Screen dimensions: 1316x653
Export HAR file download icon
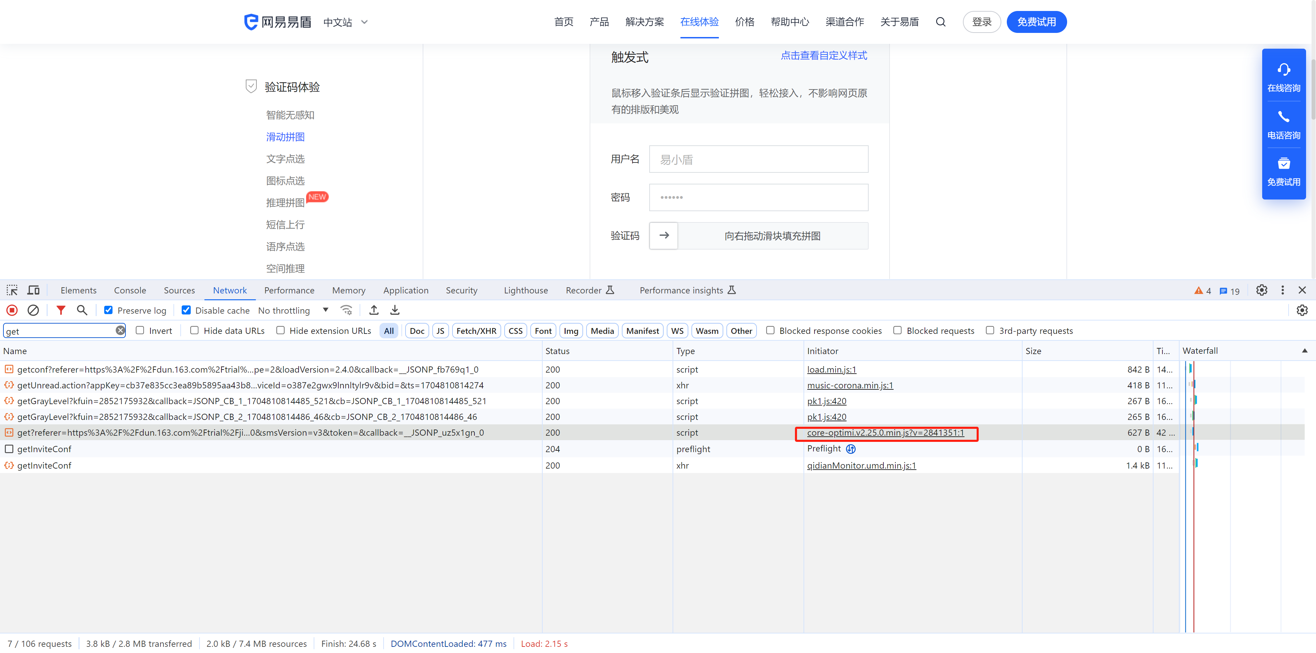point(395,310)
